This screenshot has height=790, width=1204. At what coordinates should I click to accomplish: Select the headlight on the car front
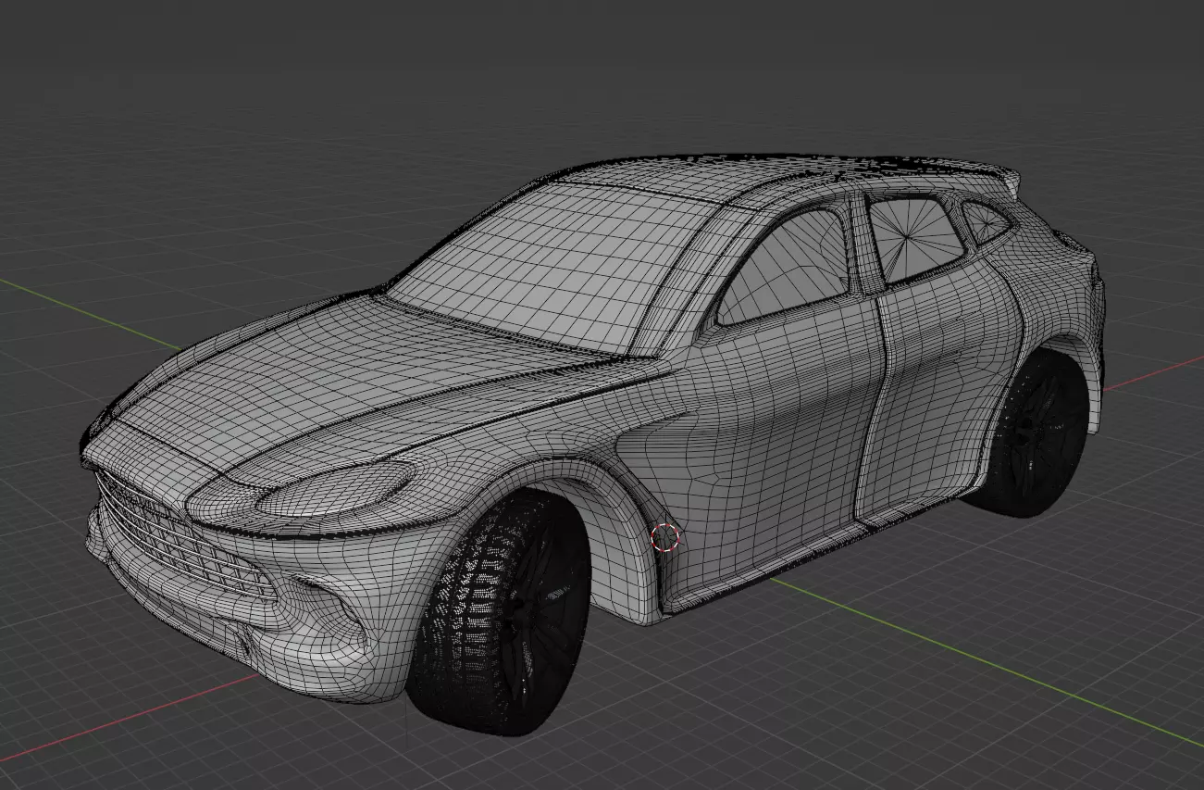point(335,487)
